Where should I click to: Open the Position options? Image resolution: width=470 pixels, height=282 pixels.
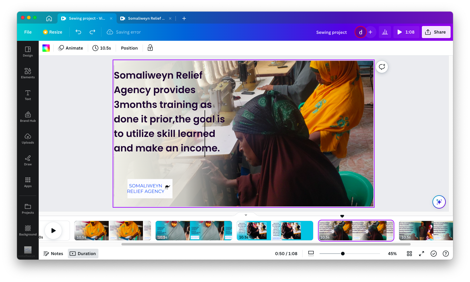point(129,48)
